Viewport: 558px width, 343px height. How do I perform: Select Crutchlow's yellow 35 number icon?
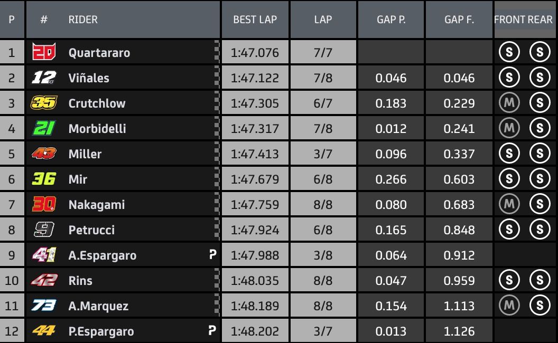pyautogui.click(x=44, y=103)
